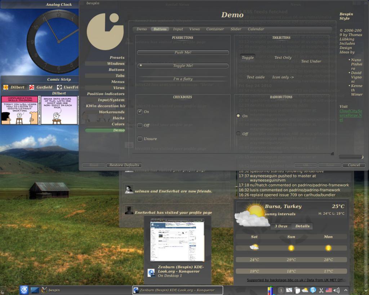The image size is (369, 295).
Task: Click the blue globe tray icon
Action: coord(313,290)
